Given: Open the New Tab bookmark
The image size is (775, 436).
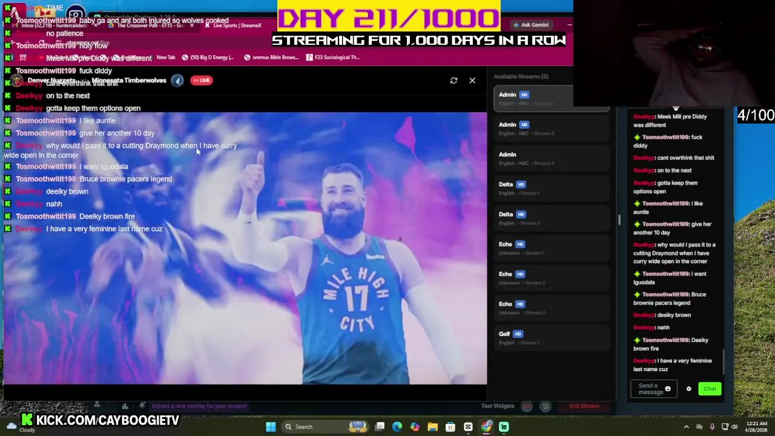Looking at the screenshot, I should 165,58.
